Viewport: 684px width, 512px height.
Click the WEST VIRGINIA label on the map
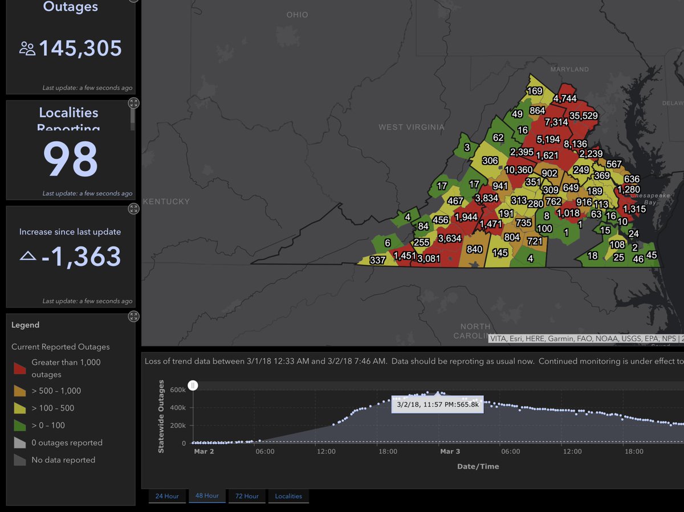412,127
